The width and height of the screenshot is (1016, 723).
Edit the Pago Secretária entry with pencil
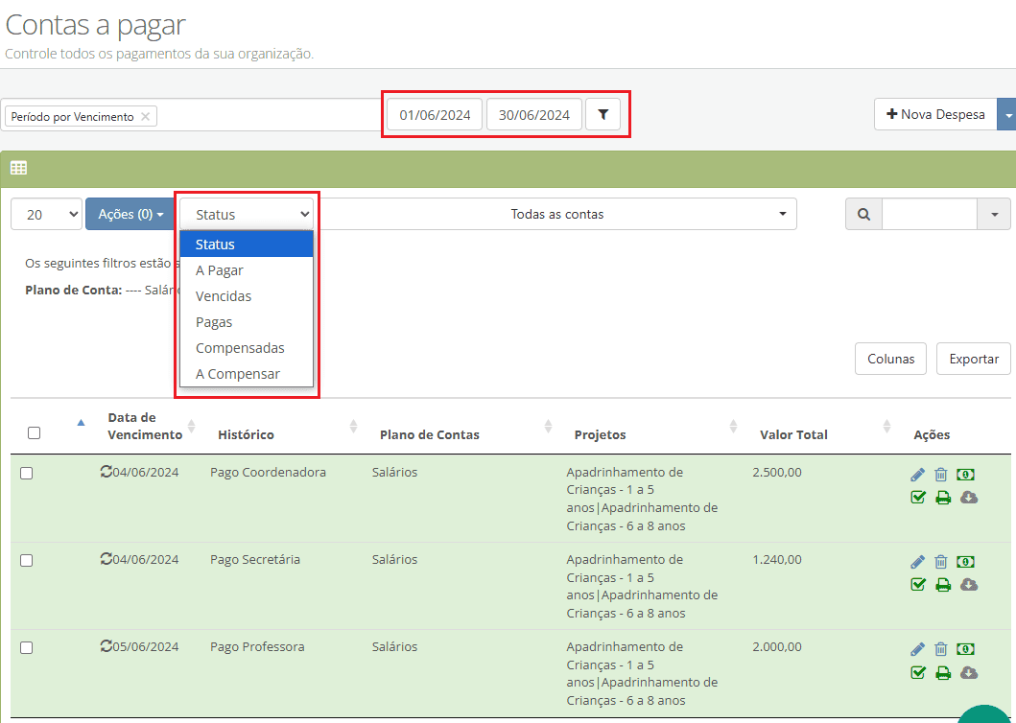point(917,562)
